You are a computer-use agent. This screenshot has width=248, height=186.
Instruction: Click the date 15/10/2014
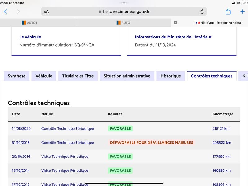(21, 170)
